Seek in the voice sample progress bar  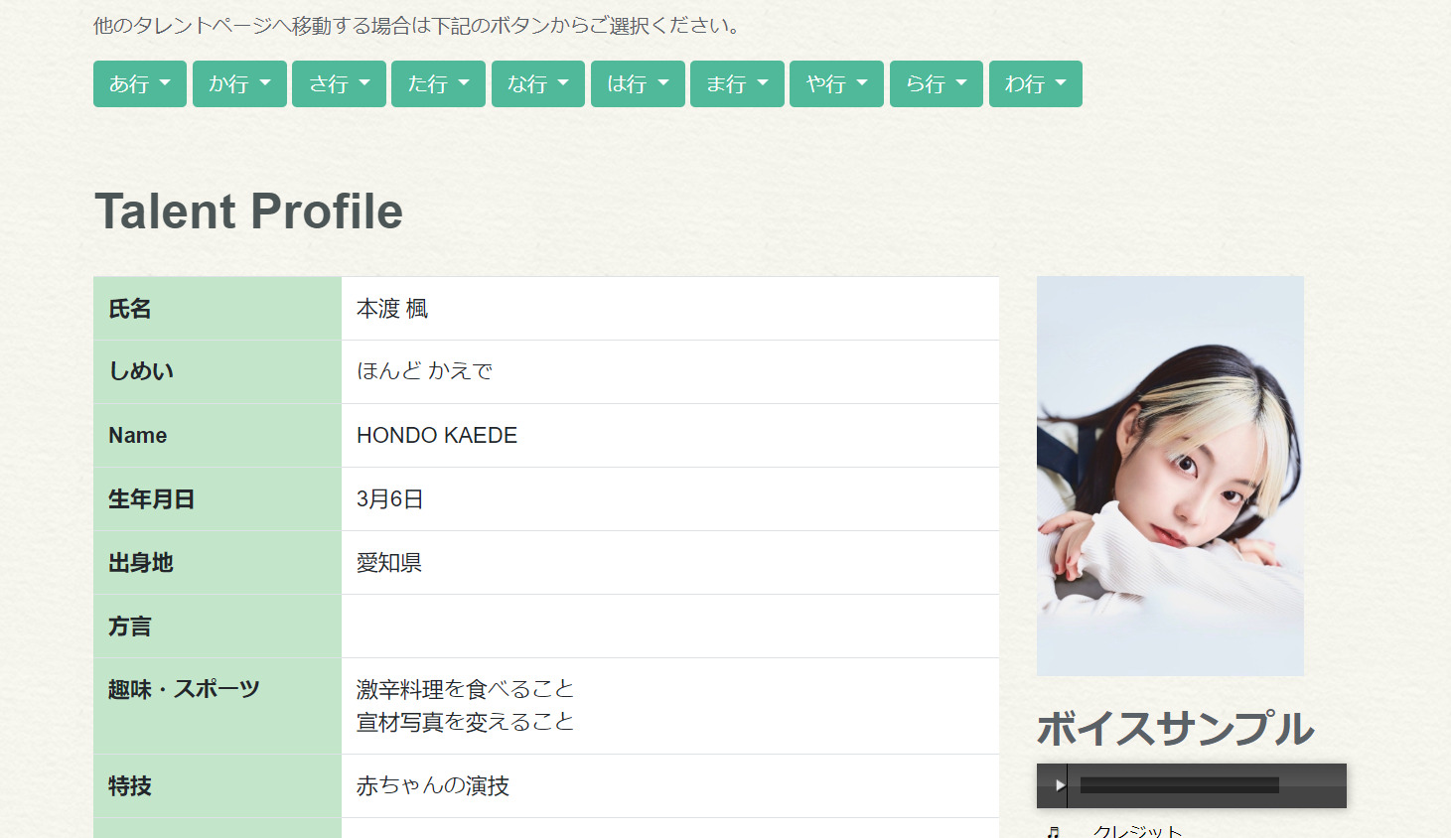(x=1179, y=785)
